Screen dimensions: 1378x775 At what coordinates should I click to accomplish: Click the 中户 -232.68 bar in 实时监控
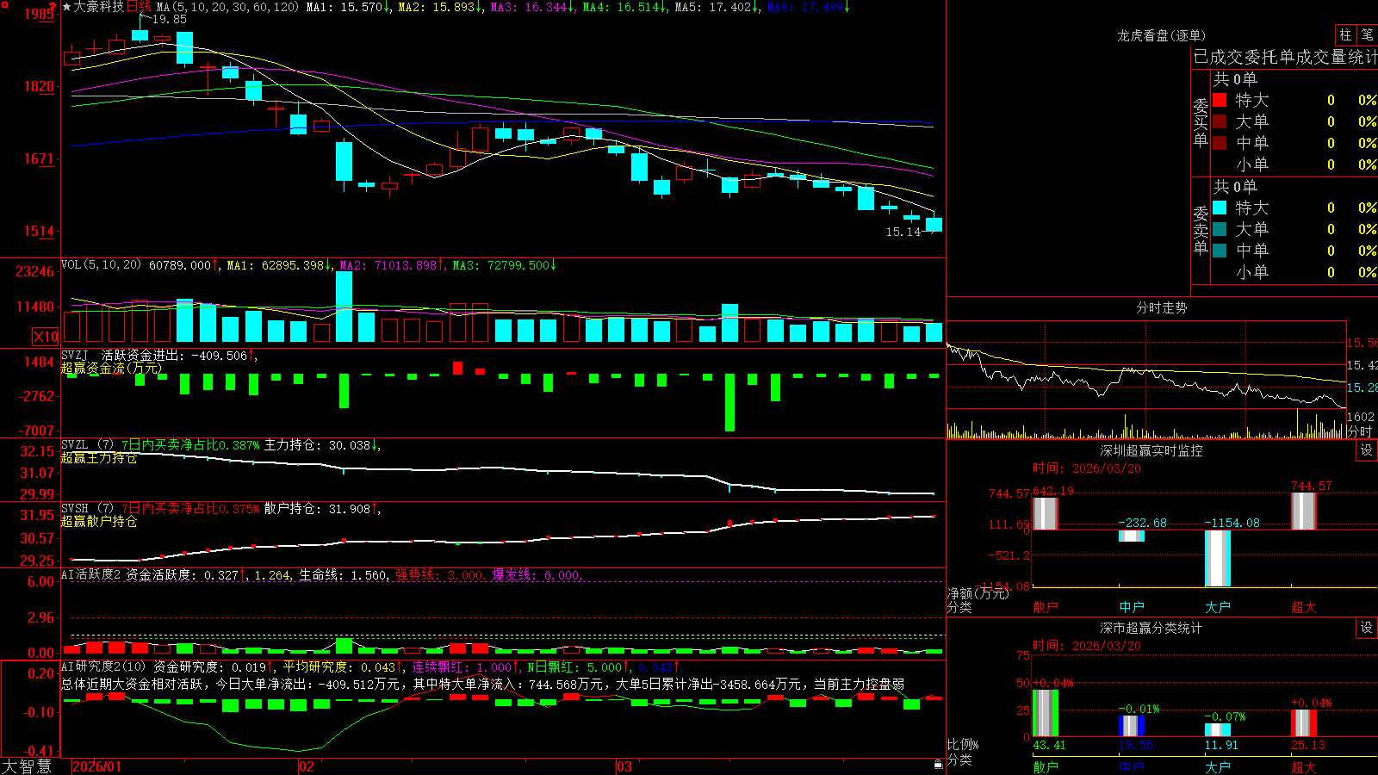(1132, 536)
